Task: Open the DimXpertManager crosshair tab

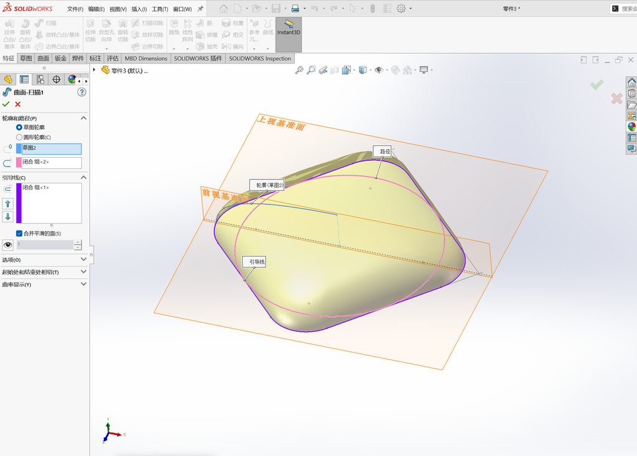Action: [57, 80]
